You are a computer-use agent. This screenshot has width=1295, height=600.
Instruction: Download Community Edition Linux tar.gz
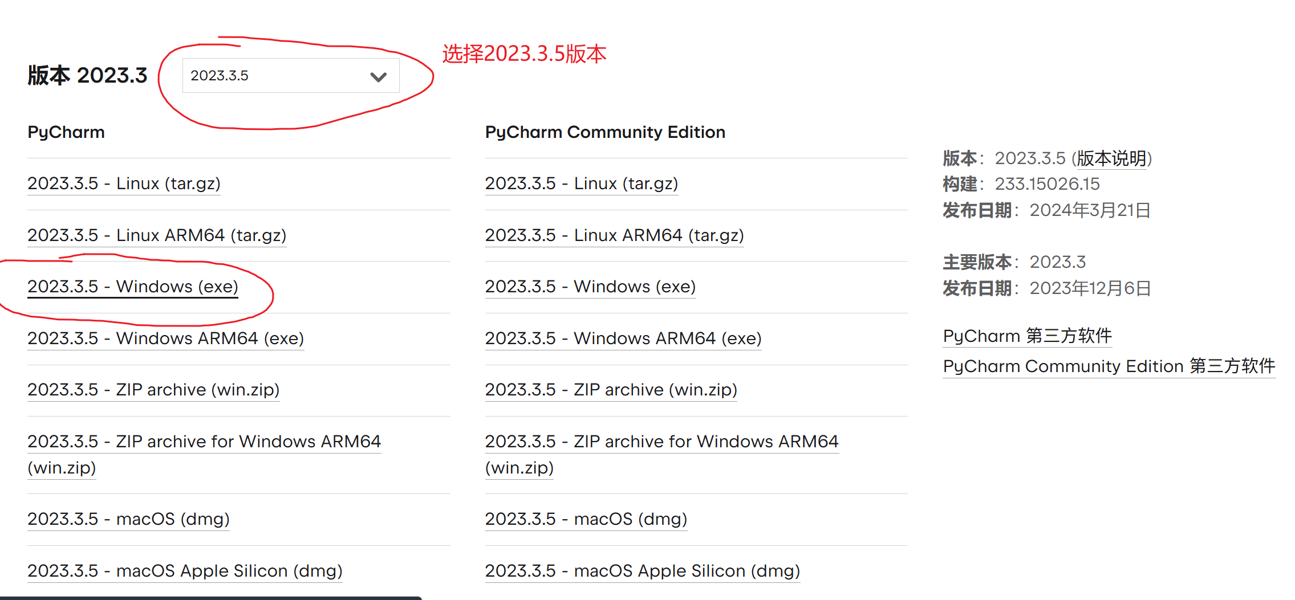click(x=581, y=183)
